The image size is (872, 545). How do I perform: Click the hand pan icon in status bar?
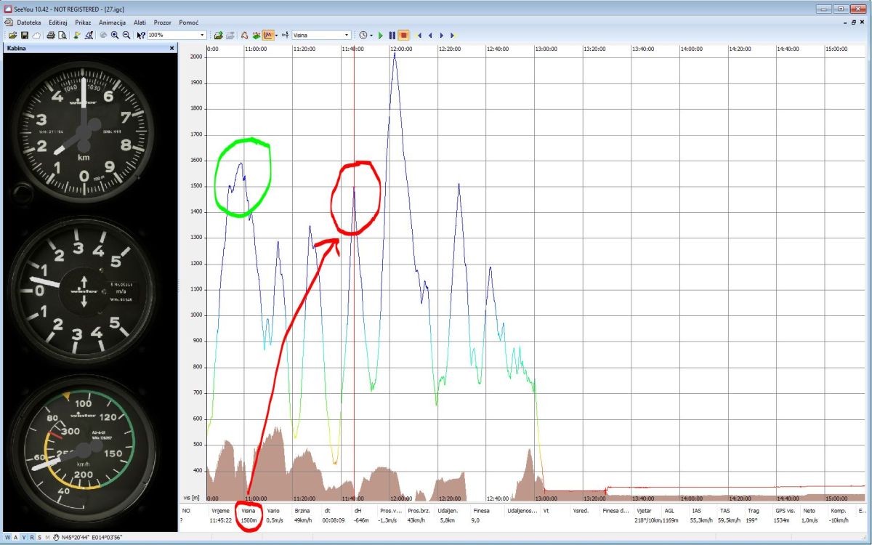[54, 538]
